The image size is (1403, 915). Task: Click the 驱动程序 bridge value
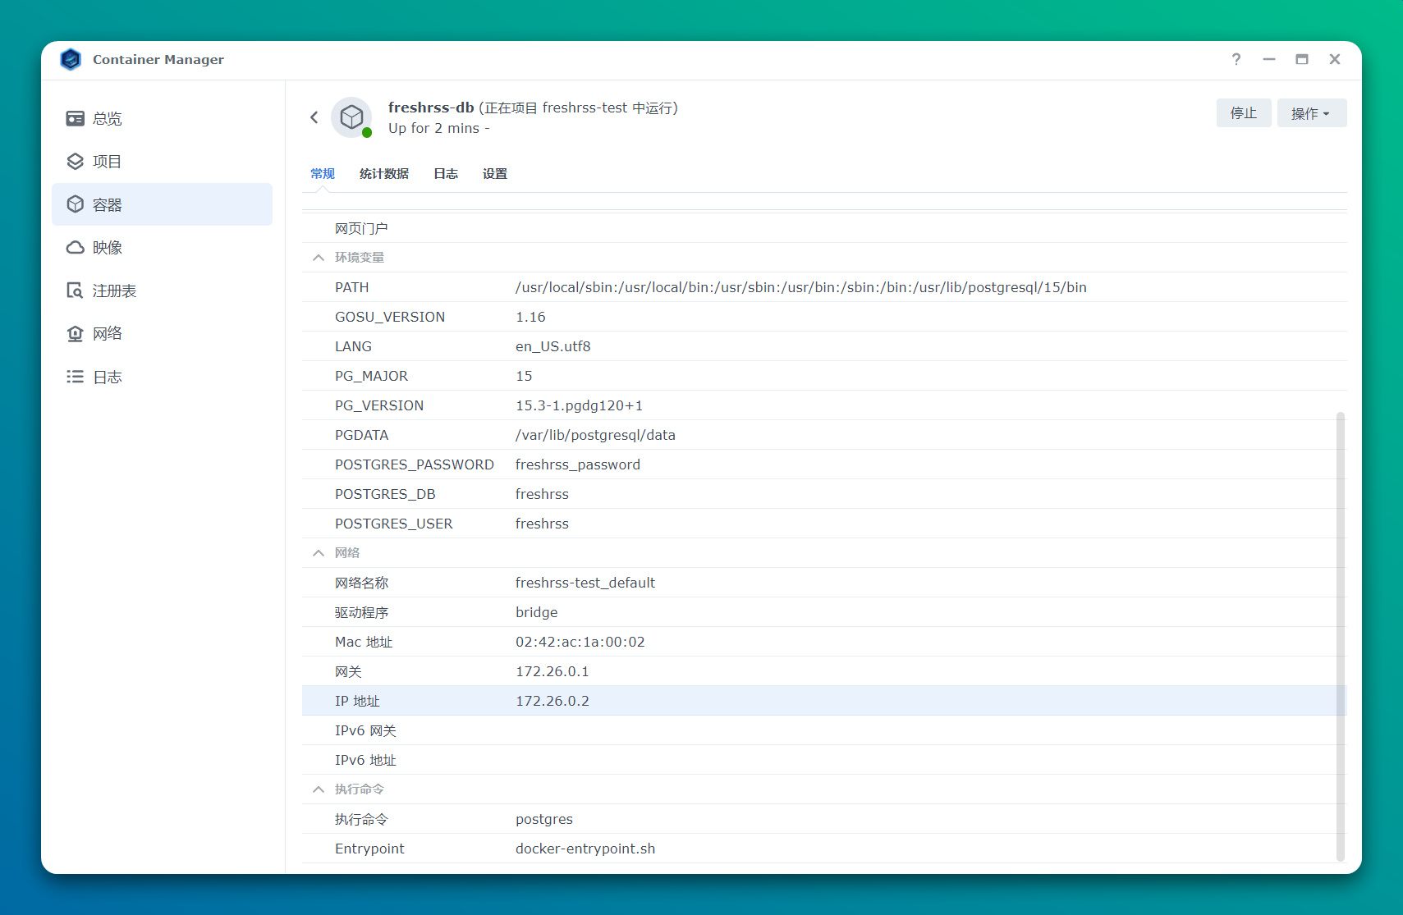click(x=537, y=612)
